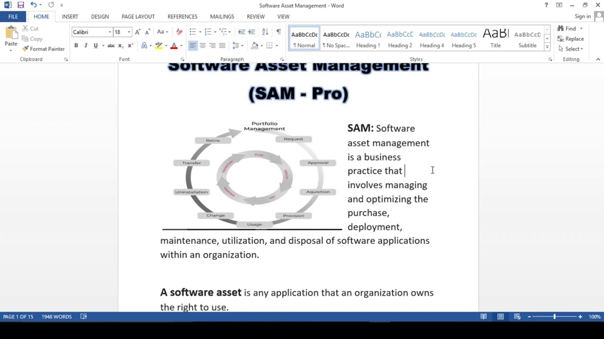604x339 pixels.
Task: Click the 1948 WORDS count in status bar
Action: [57, 316]
